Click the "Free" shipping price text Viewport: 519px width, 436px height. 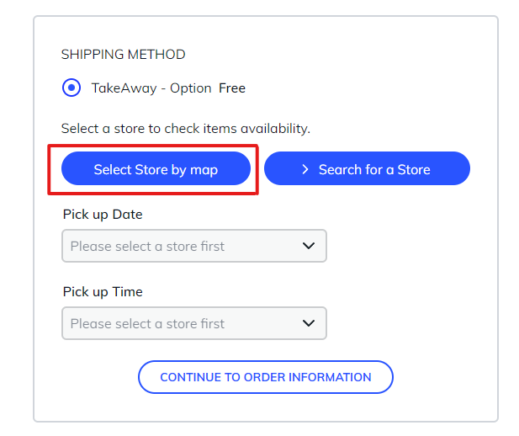pyautogui.click(x=232, y=88)
